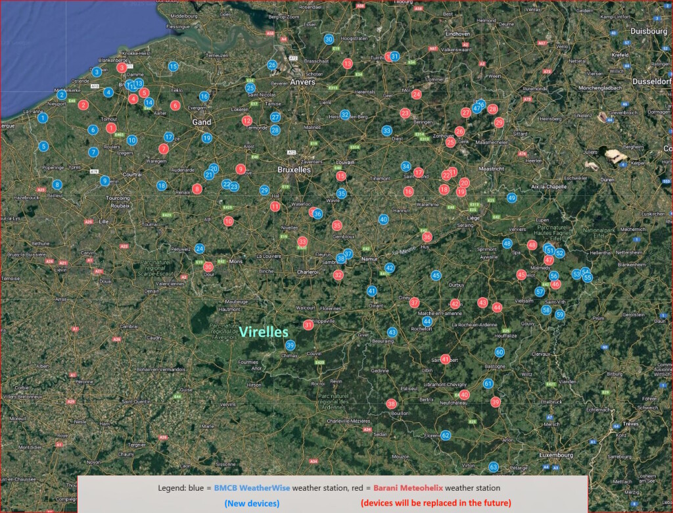Image resolution: width=673 pixels, height=513 pixels.
Task: Select red marker 41 near Saint-Hubert
Action: (x=445, y=358)
